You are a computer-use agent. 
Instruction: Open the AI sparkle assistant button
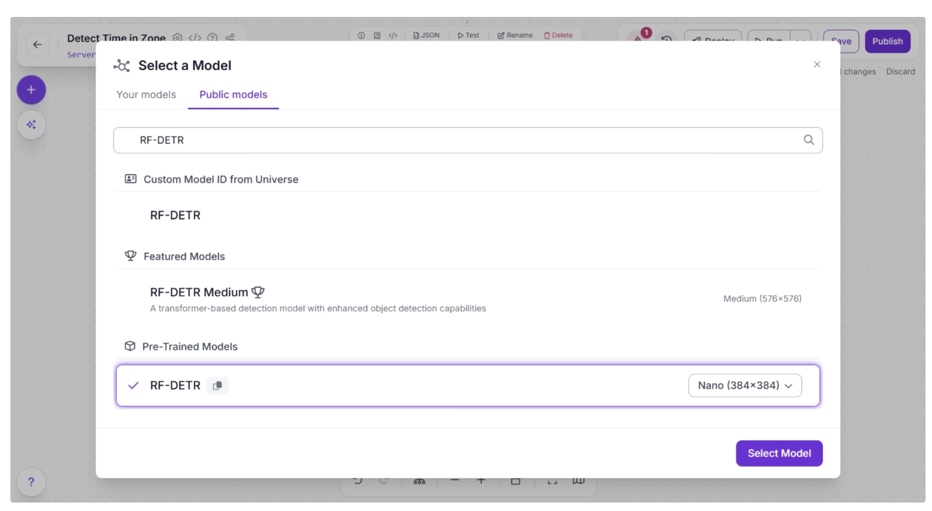[31, 124]
